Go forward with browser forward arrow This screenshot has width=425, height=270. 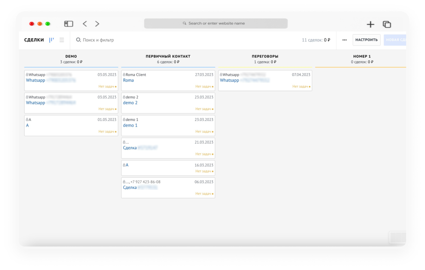[x=97, y=24]
